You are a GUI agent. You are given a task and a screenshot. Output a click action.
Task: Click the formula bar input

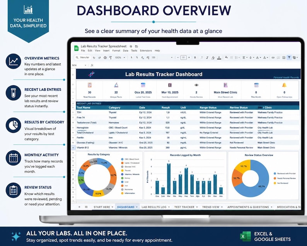[198, 65]
